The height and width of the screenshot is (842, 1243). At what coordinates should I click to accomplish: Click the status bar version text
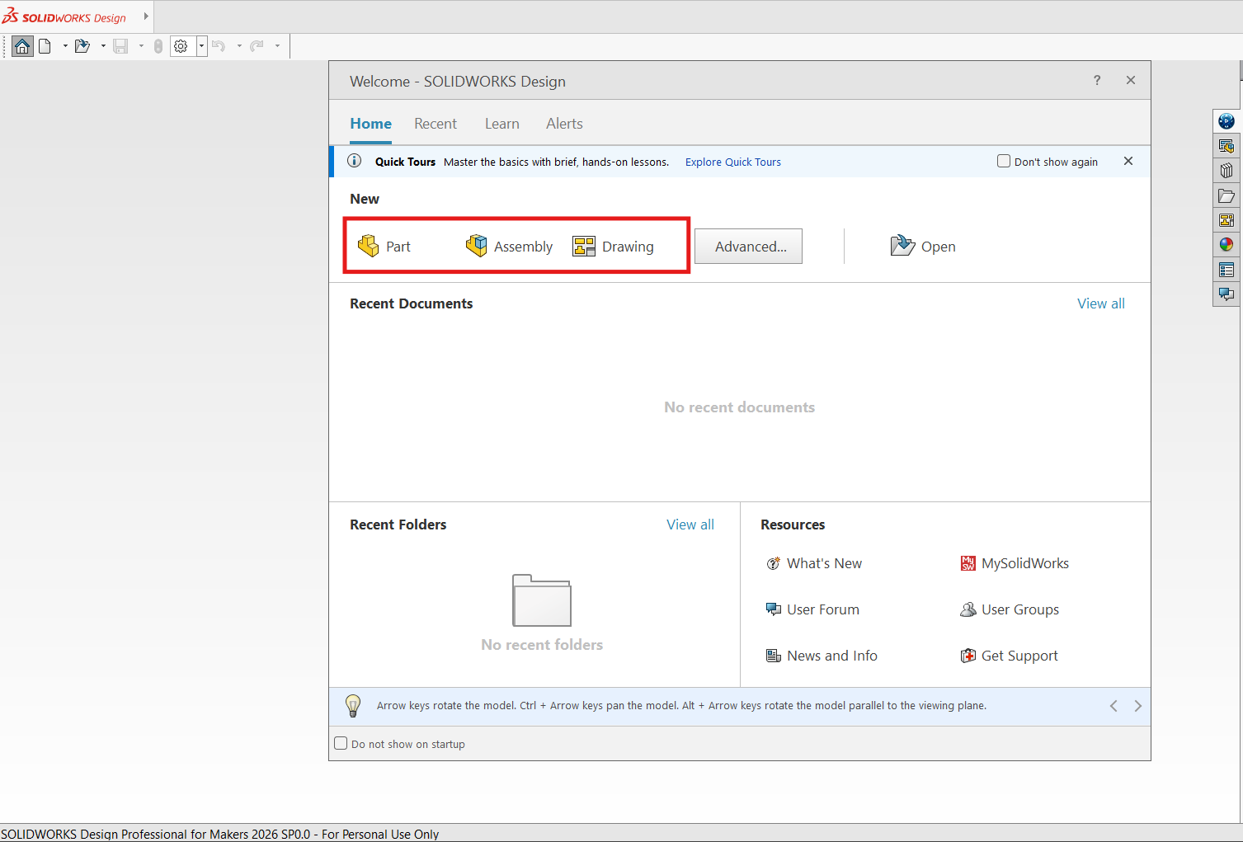coord(220,834)
